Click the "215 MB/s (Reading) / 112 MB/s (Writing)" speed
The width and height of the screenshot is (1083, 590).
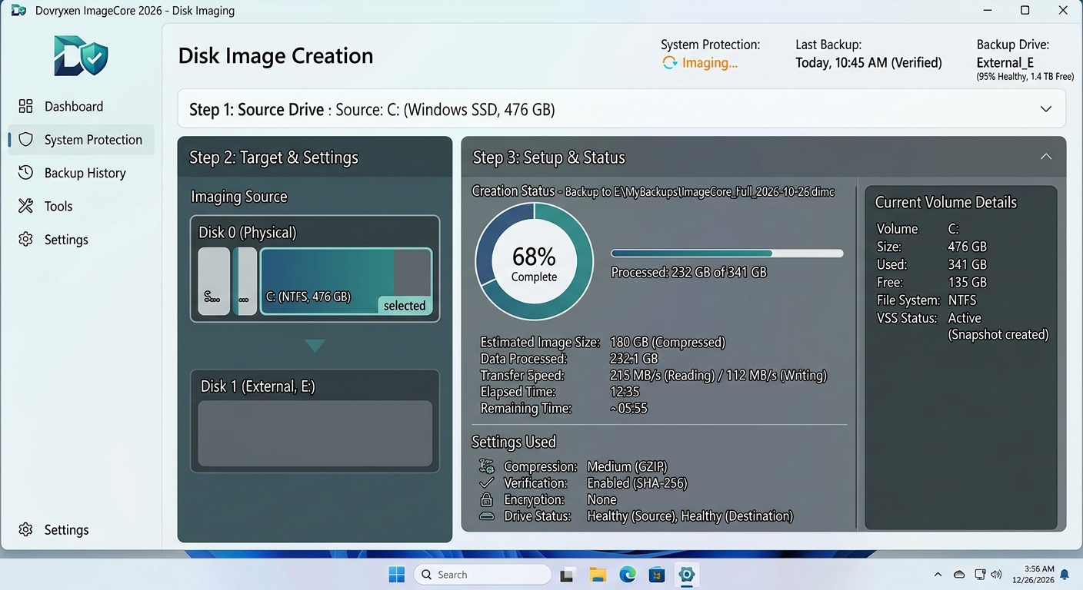tap(718, 376)
